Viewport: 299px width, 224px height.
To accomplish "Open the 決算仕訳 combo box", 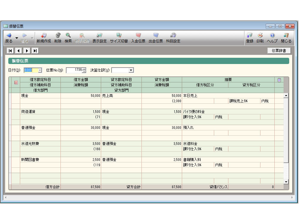I will tap(131, 70).
